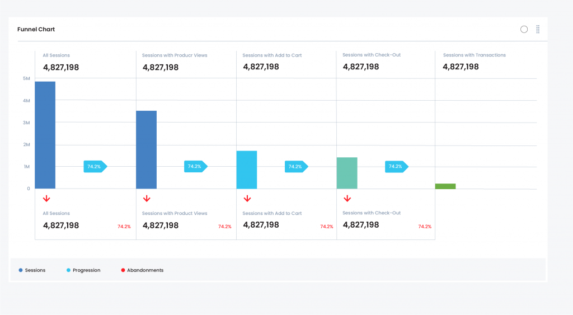The height and width of the screenshot is (315, 573).
Task: Click red arrow under Add to Cart bar
Action: click(x=247, y=199)
